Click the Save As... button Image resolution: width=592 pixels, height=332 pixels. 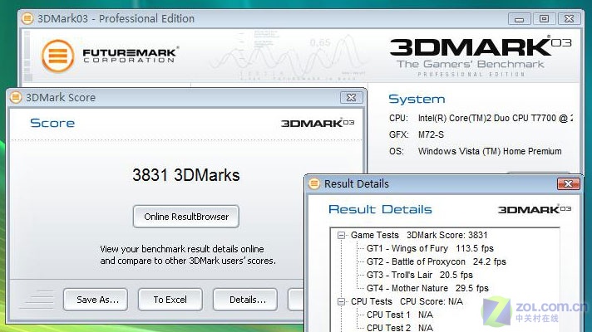96,300
